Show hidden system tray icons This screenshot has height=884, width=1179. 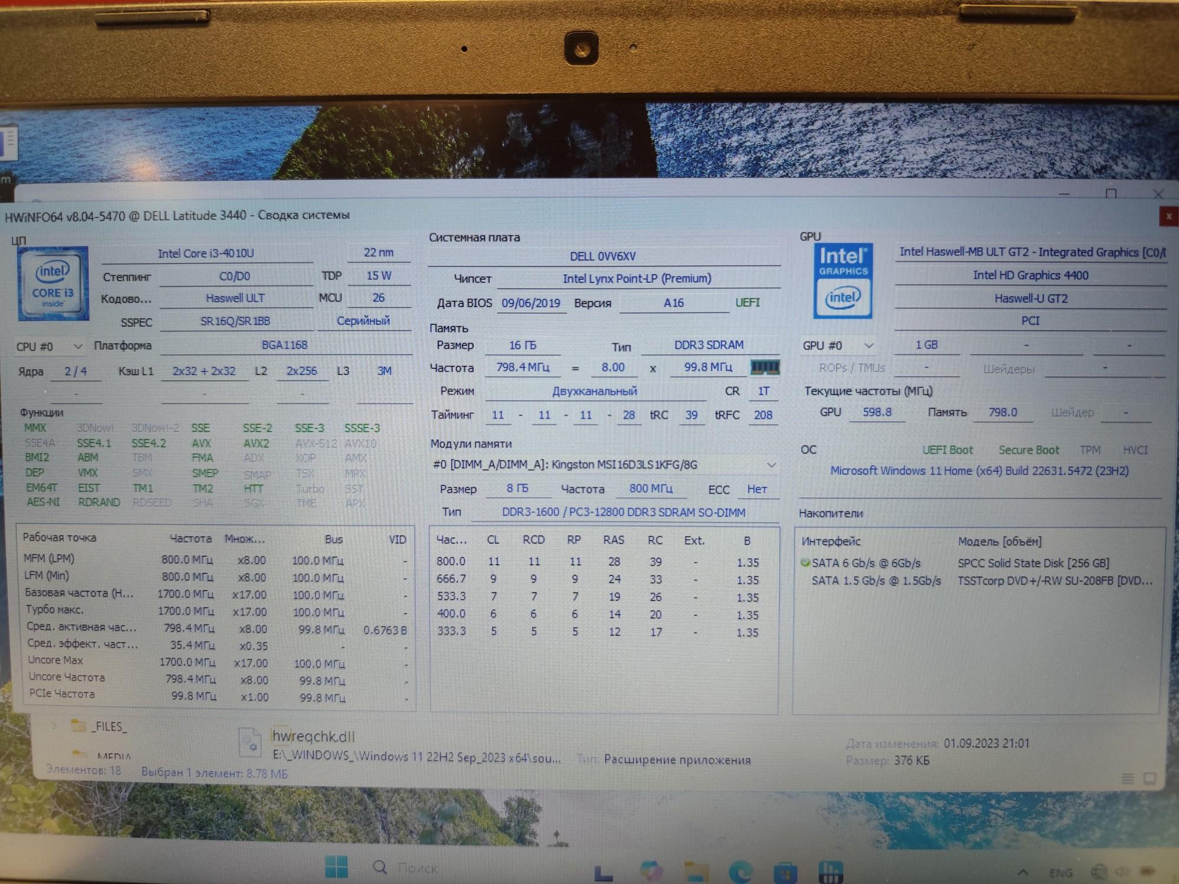click(1023, 872)
